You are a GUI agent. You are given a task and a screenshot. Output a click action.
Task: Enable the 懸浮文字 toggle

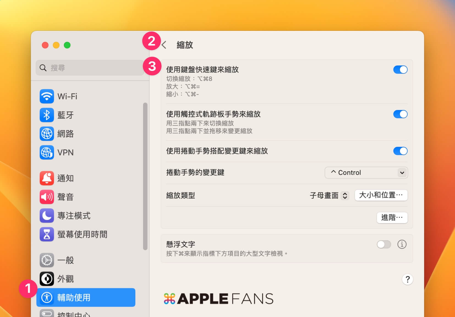click(x=384, y=244)
